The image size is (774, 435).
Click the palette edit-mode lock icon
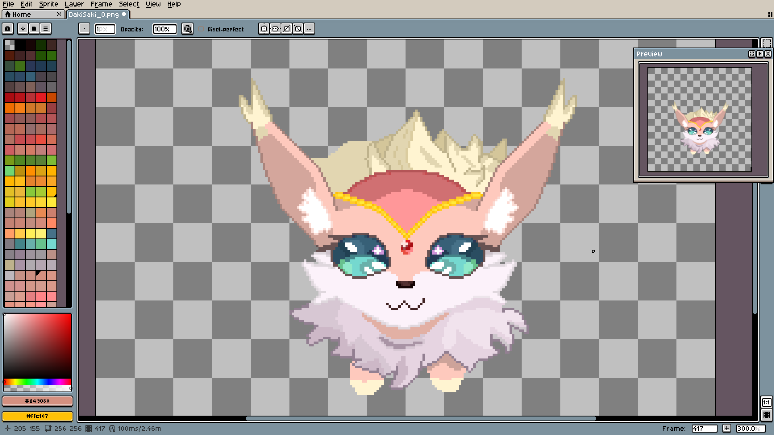8,29
